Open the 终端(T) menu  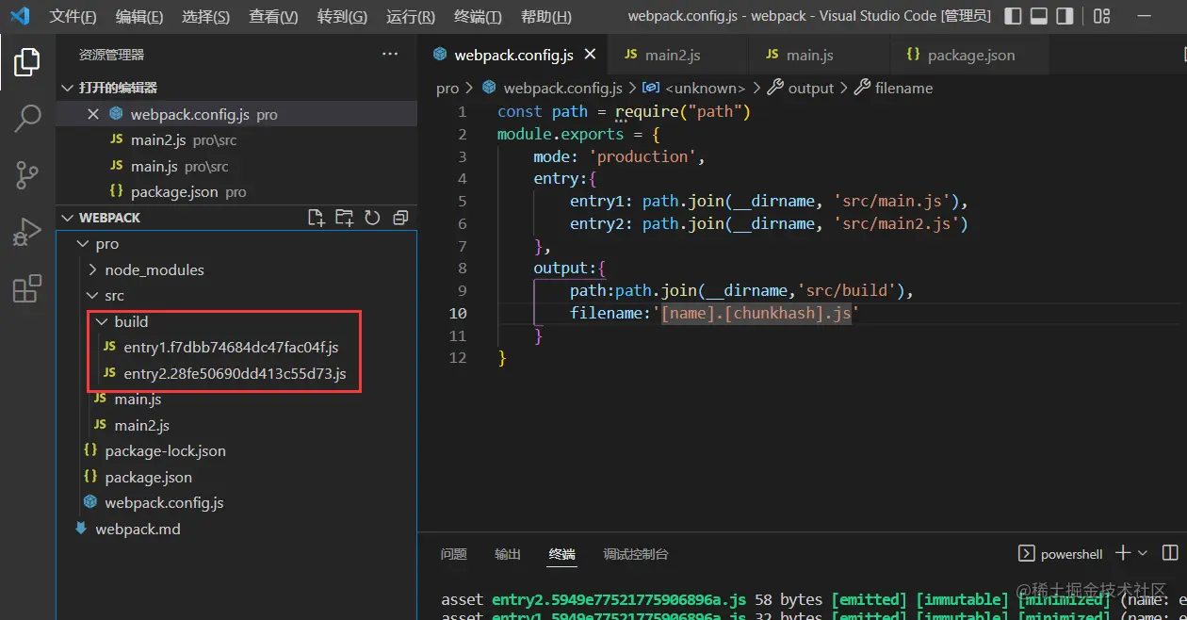[478, 17]
